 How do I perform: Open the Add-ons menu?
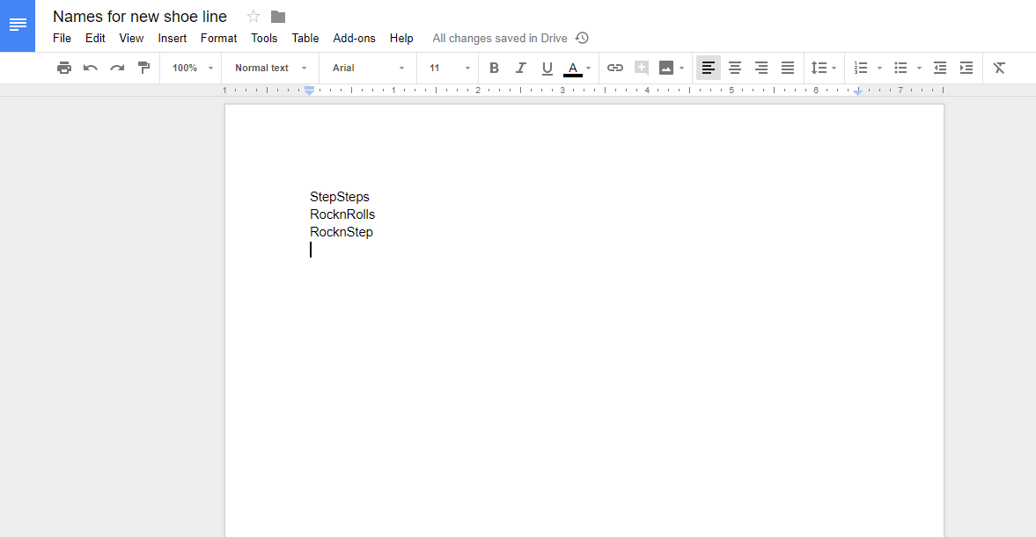click(x=354, y=38)
